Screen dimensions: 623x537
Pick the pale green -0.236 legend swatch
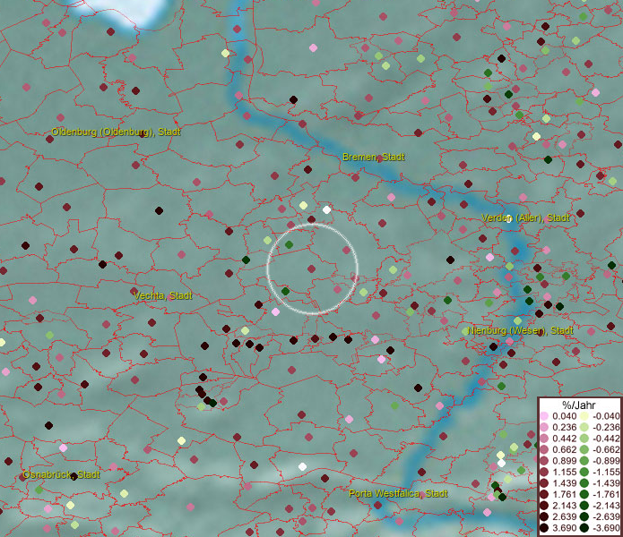[584, 427]
